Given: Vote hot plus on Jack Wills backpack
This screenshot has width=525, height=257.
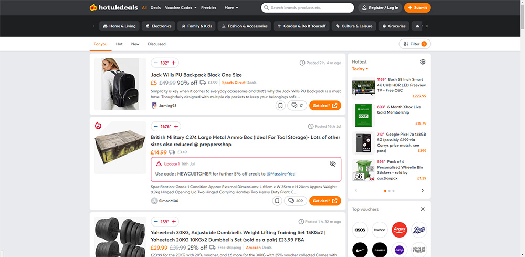Looking at the screenshot, I should (x=174, y=63).
